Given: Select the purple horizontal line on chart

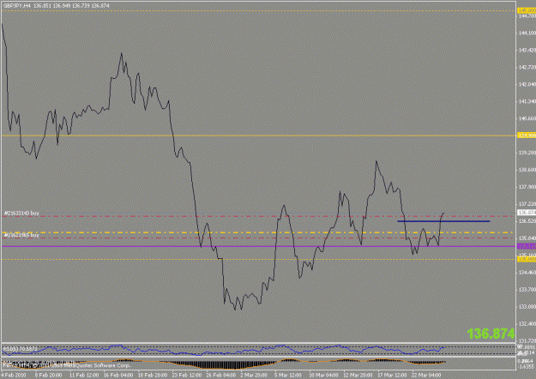Looking at the screenshot, I should coord(258,246).
